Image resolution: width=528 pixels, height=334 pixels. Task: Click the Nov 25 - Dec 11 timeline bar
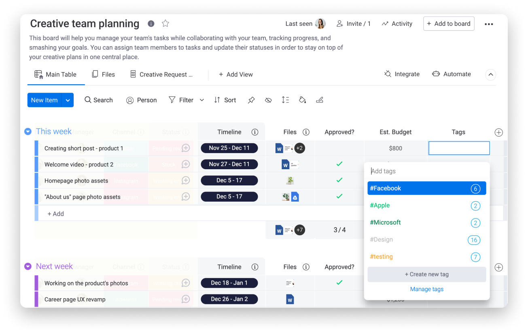tap(229, 148)
